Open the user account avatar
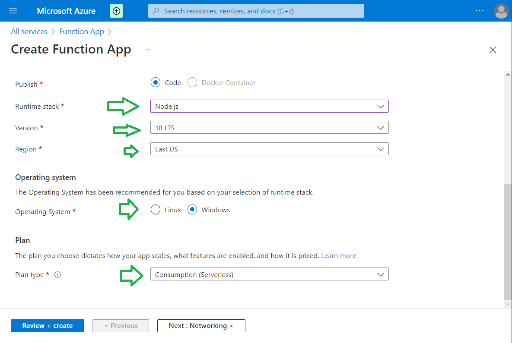Viewport: 512px width, 343px height. [x=501, y=11]
